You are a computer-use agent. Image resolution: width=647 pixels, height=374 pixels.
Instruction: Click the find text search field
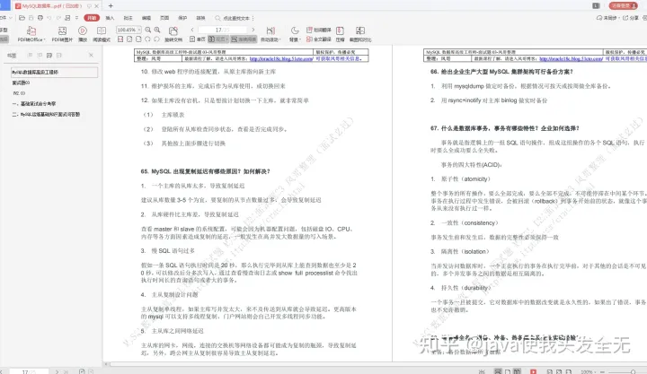(236, 18)
